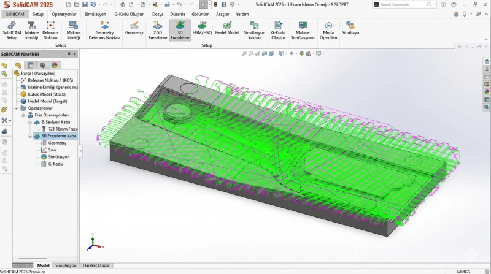
Task: Run Simülasyon Yaktırı from the ribbon
Action: tap(254, 30)
